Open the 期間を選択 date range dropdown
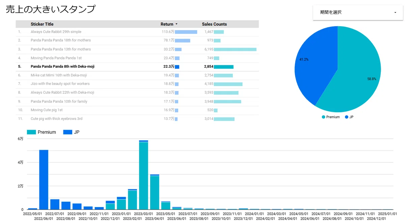 [x=358, y=12]
